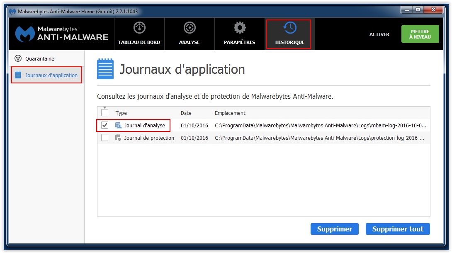This screenshot has width=452, height=253.
Task: Toggle the select-all checkbox in the header
Action: (104, 113)
